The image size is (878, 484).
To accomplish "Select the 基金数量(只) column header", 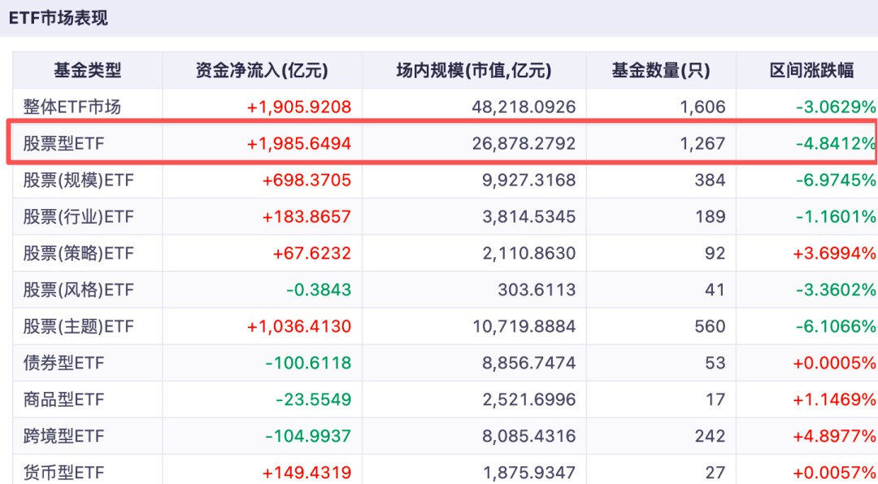I will (x=661, y=71).
